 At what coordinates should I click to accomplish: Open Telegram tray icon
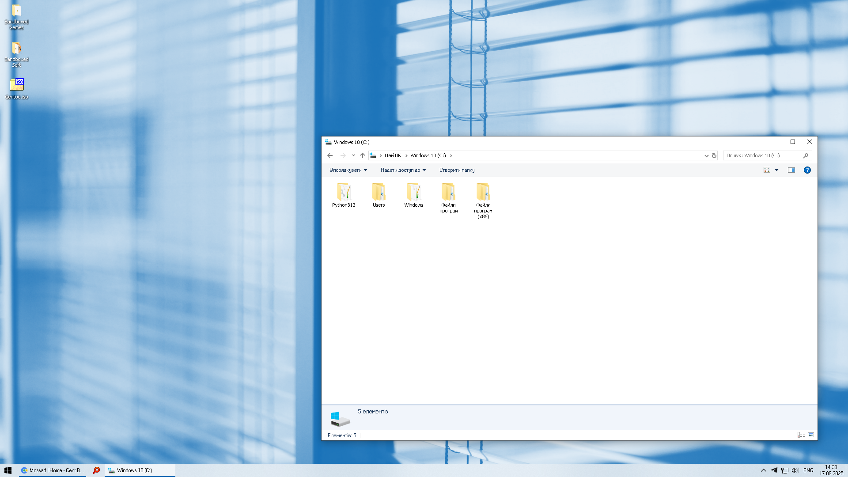pos(774,470)
